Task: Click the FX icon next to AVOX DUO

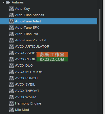Action: point(11,65)
